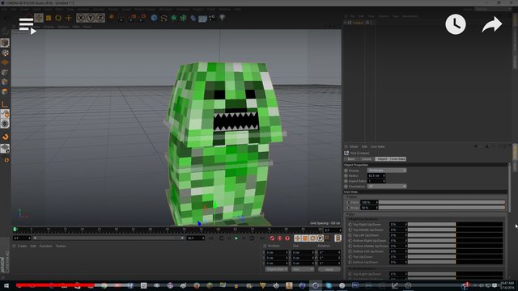Open the Floor environment icon
The height and width of the screenshot is (291, 518).
click(x=202, y=18)
